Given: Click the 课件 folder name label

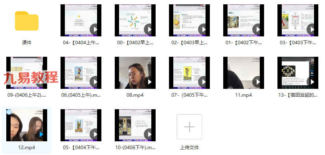Looking at the screenshot, I should point(27,43).
